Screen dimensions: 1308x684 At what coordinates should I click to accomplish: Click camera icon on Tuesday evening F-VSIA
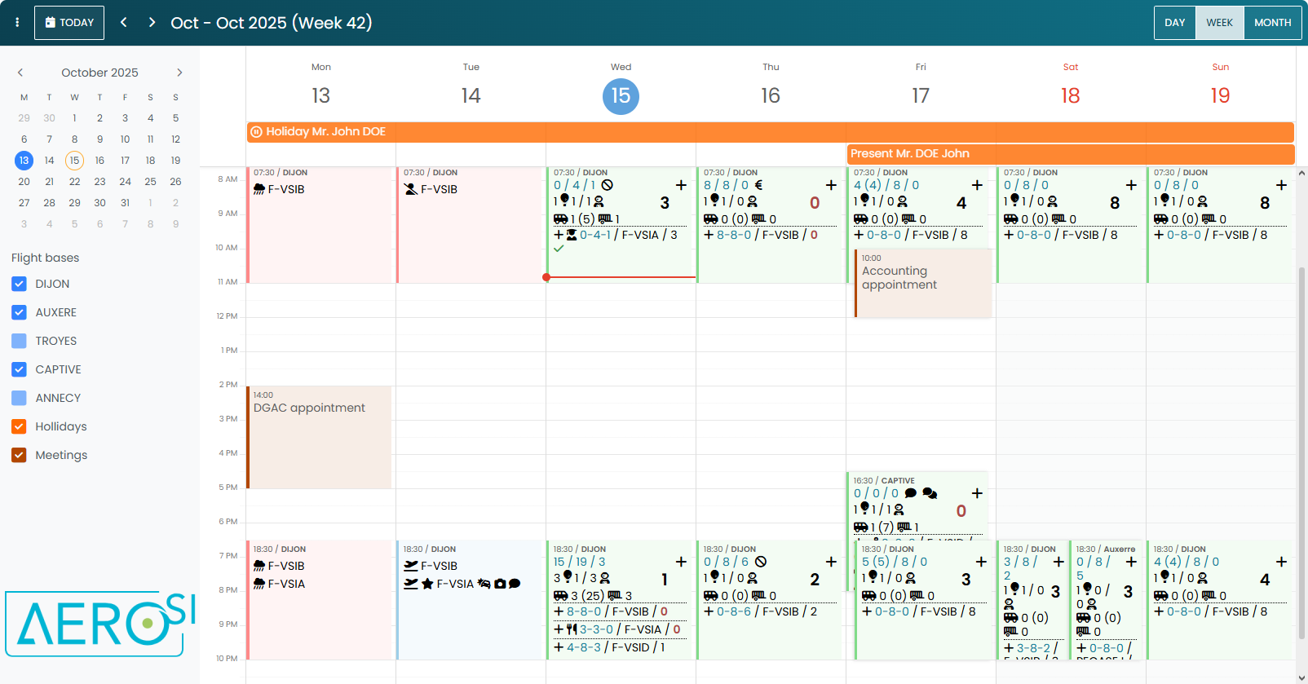tap(500, 584)
